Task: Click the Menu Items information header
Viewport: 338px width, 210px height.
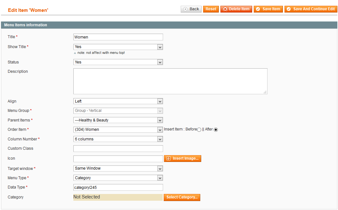Action: (169, 25)
